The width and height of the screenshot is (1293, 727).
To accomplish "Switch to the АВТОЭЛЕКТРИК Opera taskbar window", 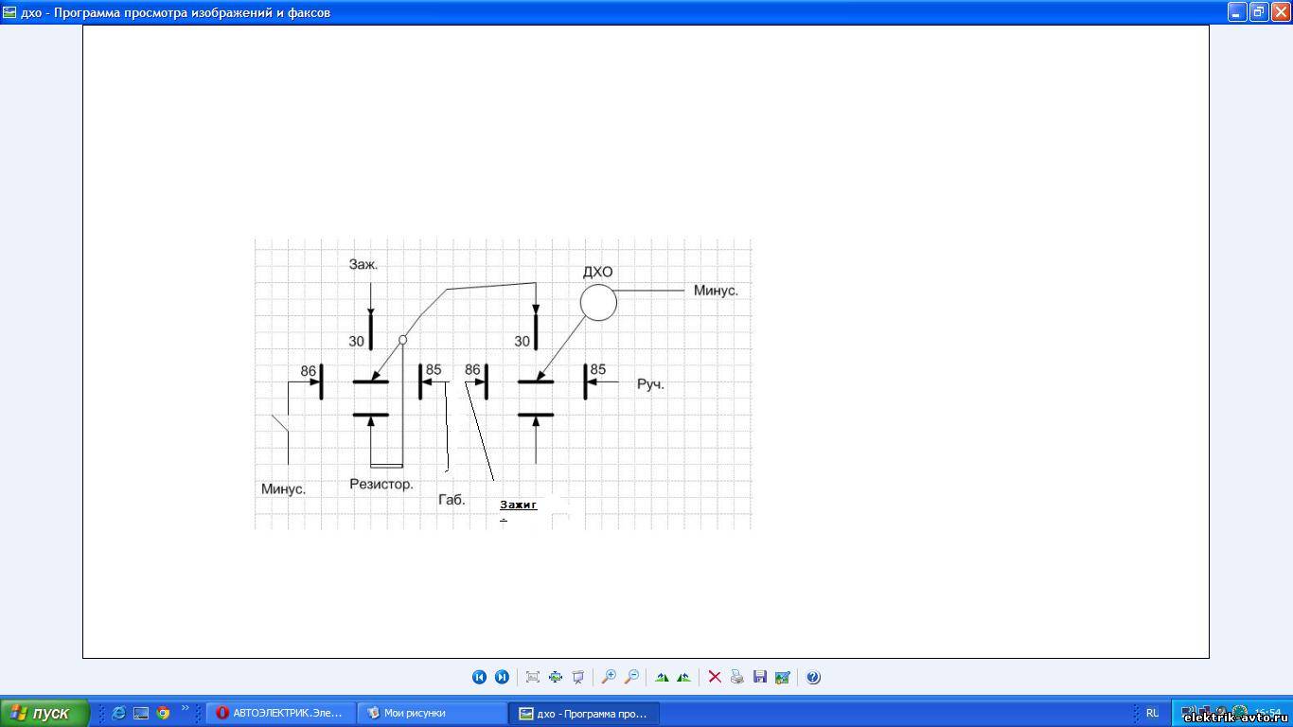I will click(280, 713).
